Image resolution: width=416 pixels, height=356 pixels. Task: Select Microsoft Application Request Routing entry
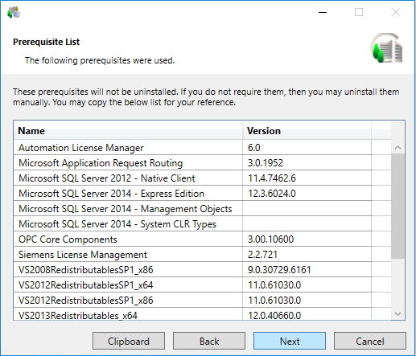pos(202,163)
